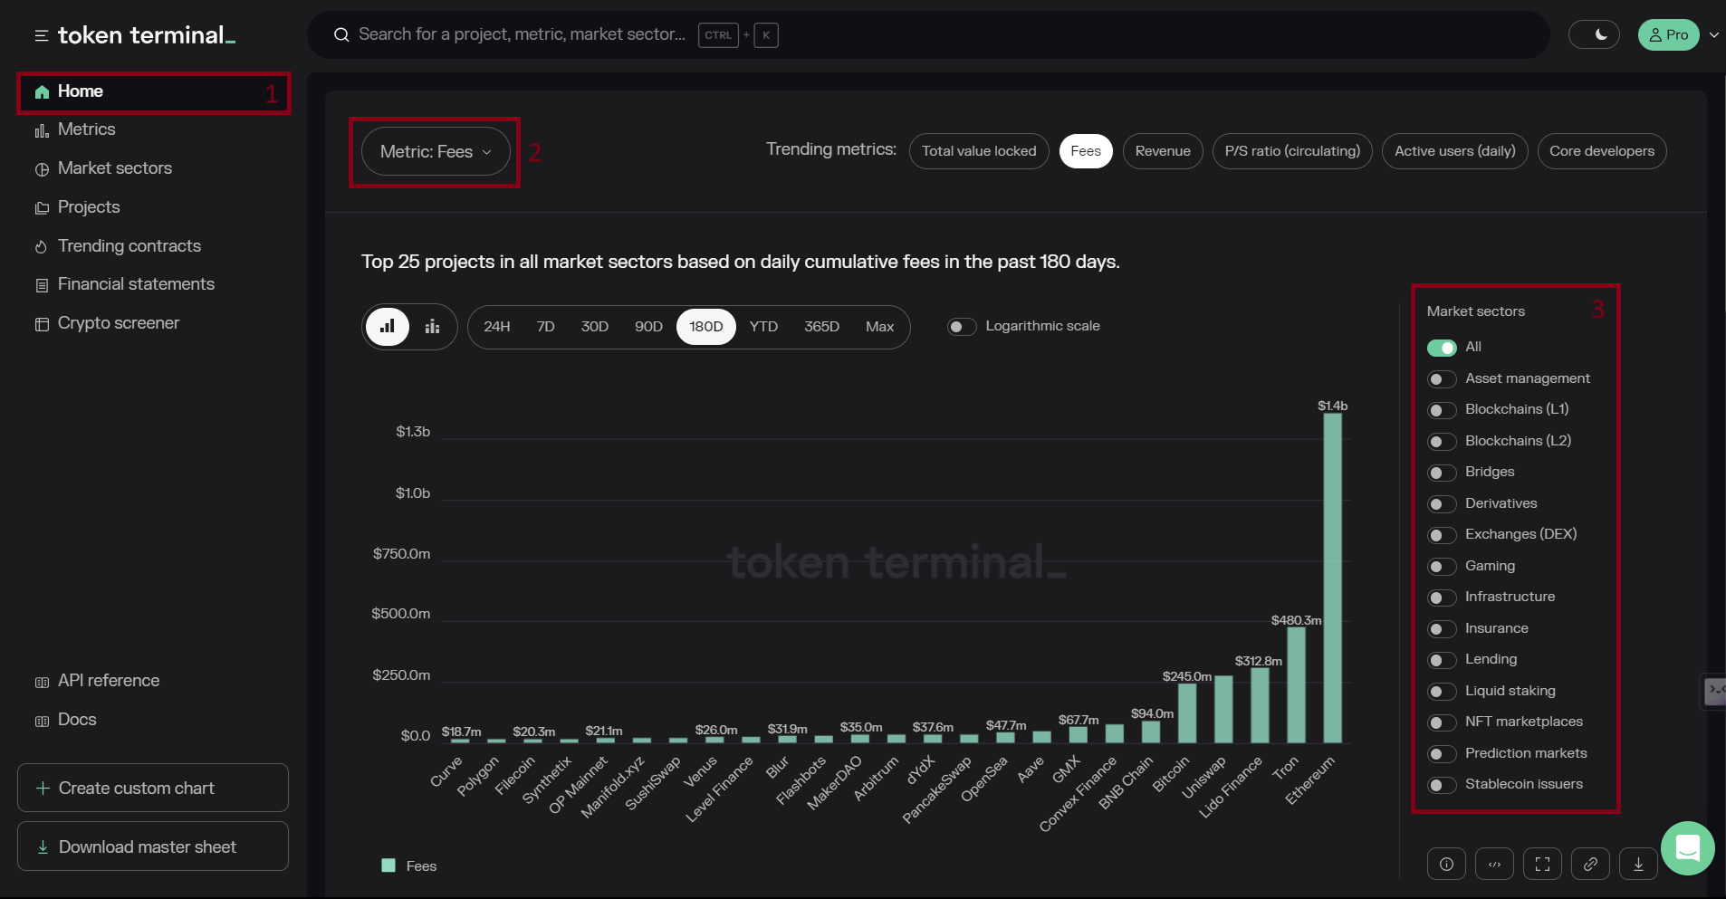Image resolution: width=1726 pixels, height=899 pixels.
Task: Click the download chart icon
Action: click(x=1638, y=865)
